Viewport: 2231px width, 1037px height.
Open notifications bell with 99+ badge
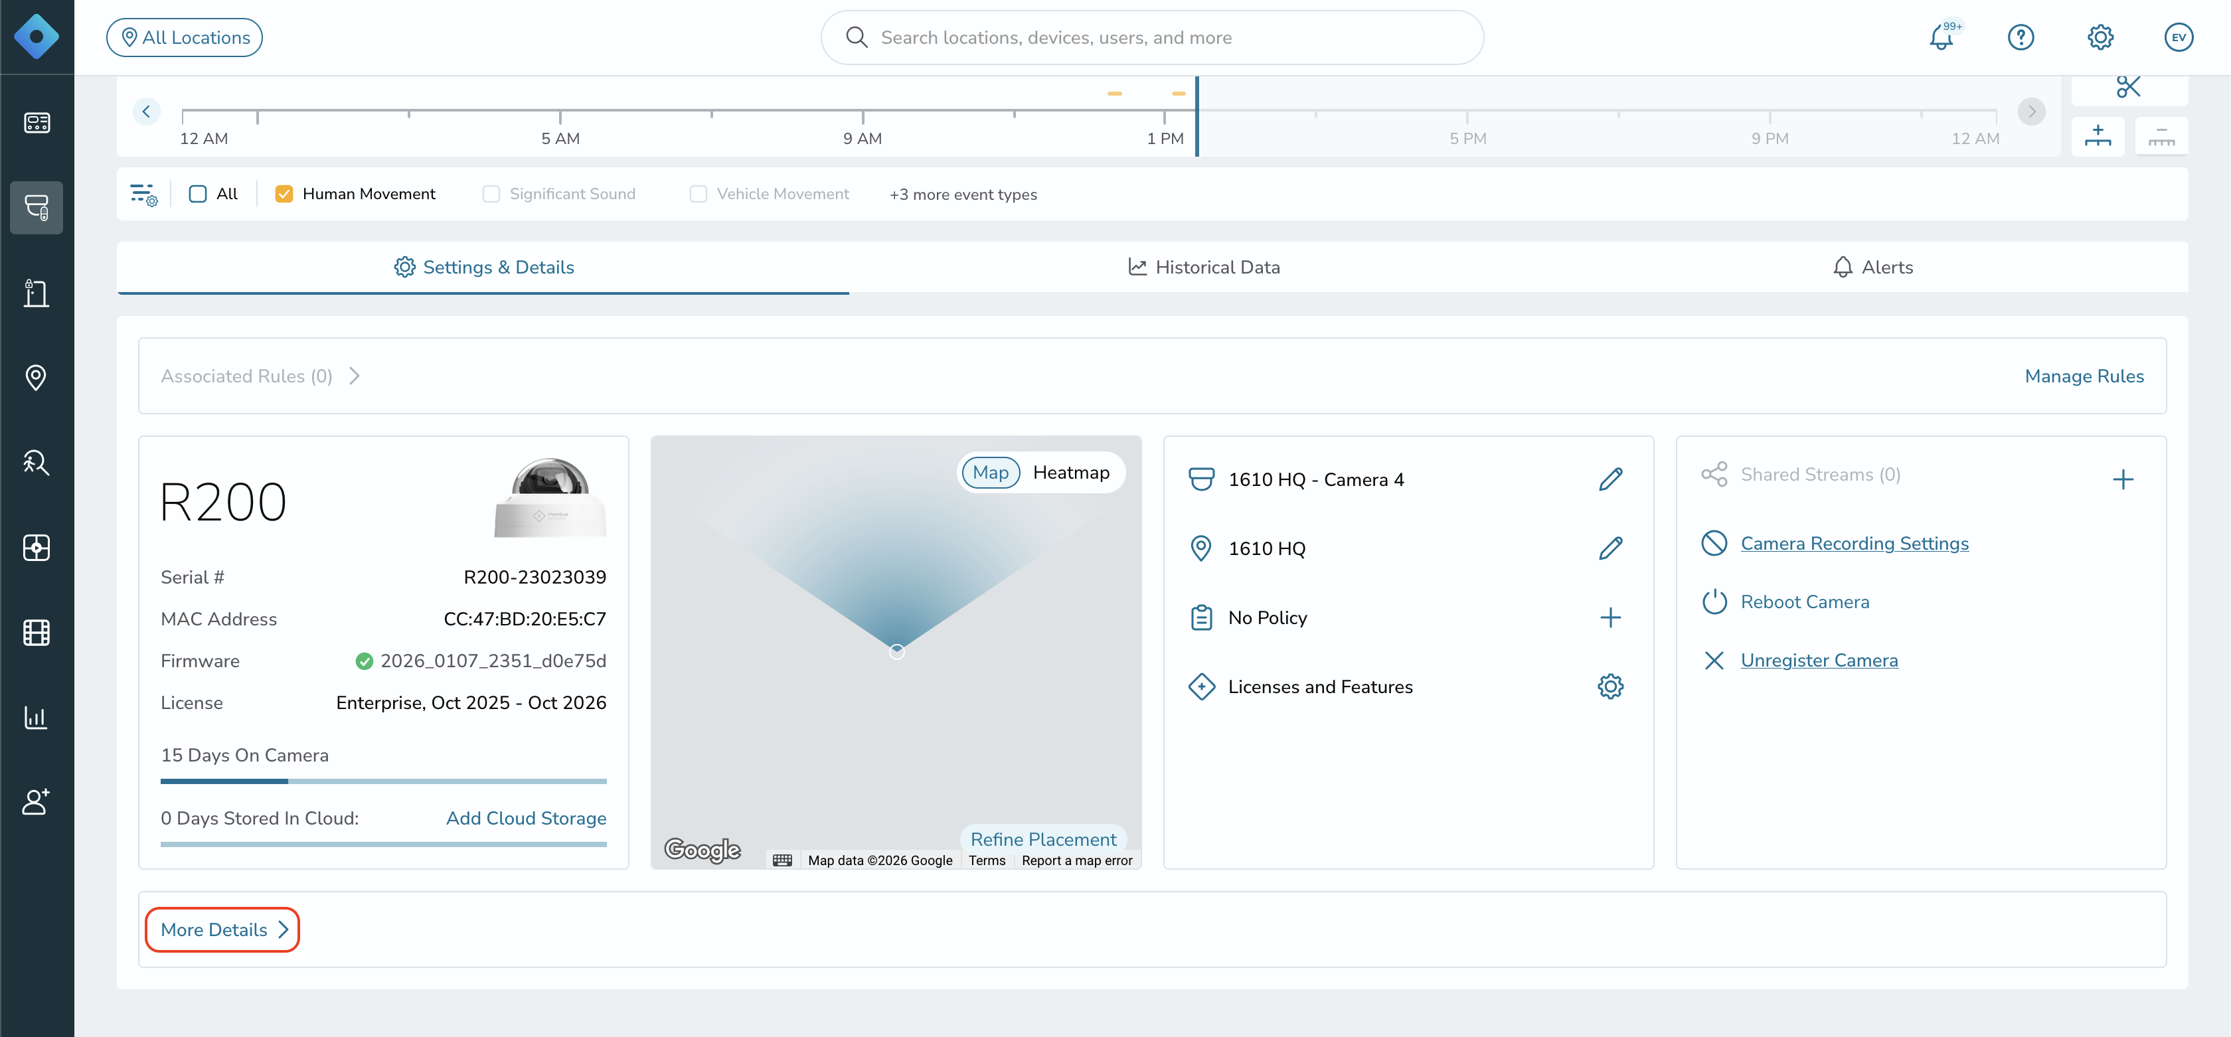point(1943,37)
